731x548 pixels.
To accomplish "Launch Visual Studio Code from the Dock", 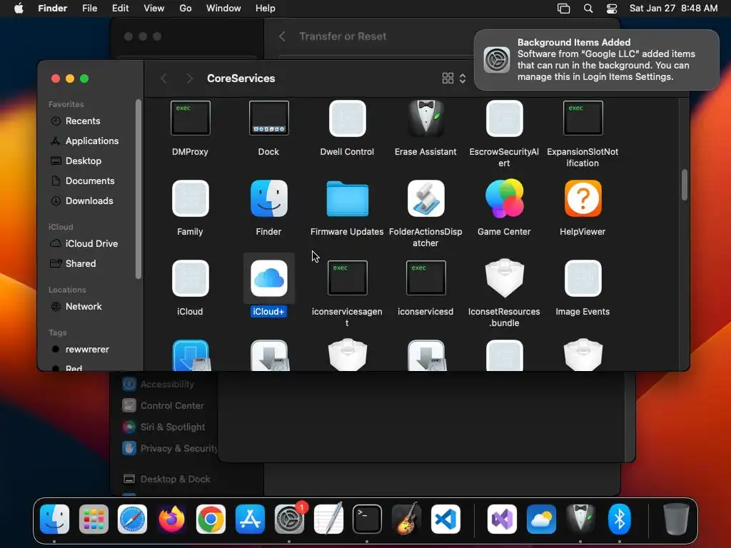I will tap(445, 519).
